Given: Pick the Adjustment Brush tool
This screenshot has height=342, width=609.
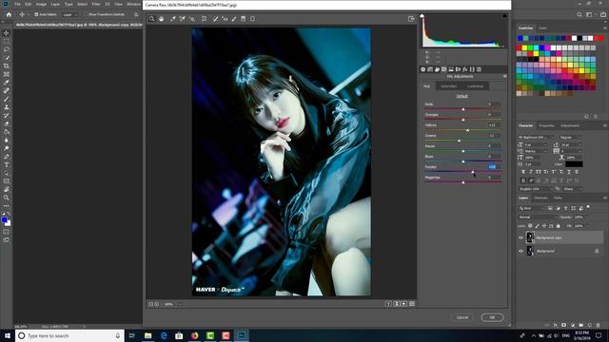Looking at the screenshot, I should coord(234,19).
